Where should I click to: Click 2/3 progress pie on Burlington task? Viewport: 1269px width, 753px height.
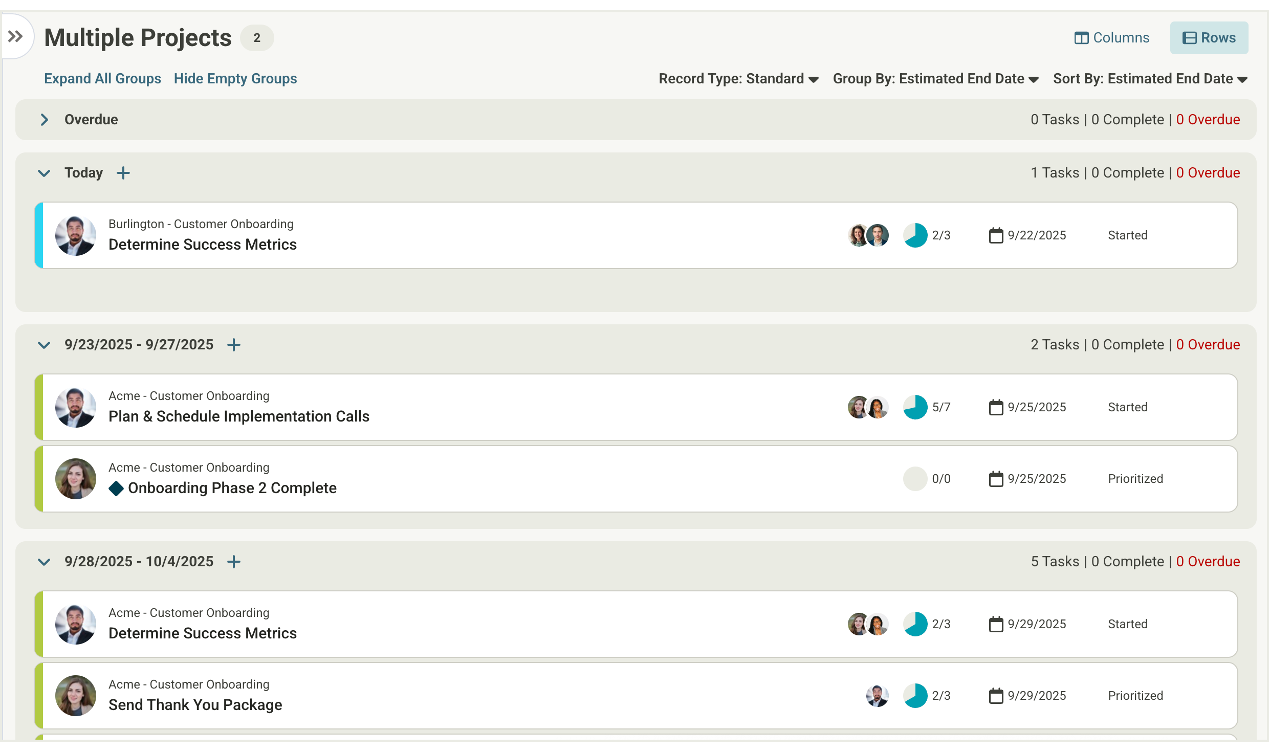(915, 235)
